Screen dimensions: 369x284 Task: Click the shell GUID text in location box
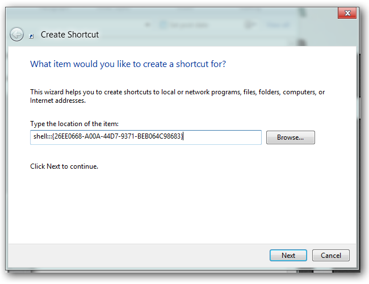tap(107, 137)
